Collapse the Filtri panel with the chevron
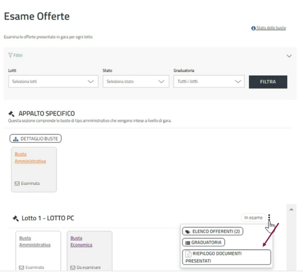The height and width of the screenshot is (273, 303). pos(289,56)
